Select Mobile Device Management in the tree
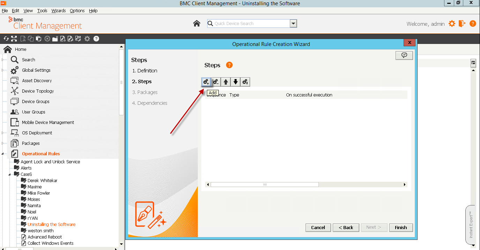This screenshot has height=250, width=480. [48, 122]
